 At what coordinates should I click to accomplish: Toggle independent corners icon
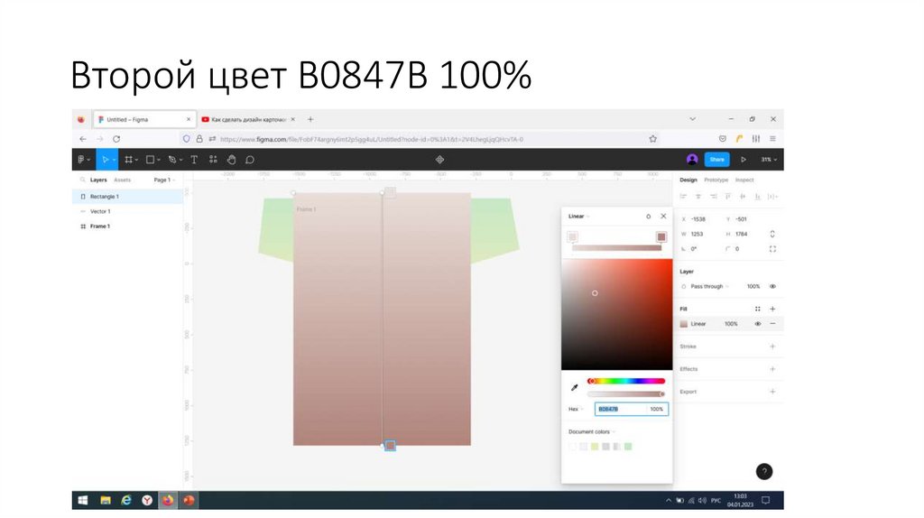click(772, 249)
